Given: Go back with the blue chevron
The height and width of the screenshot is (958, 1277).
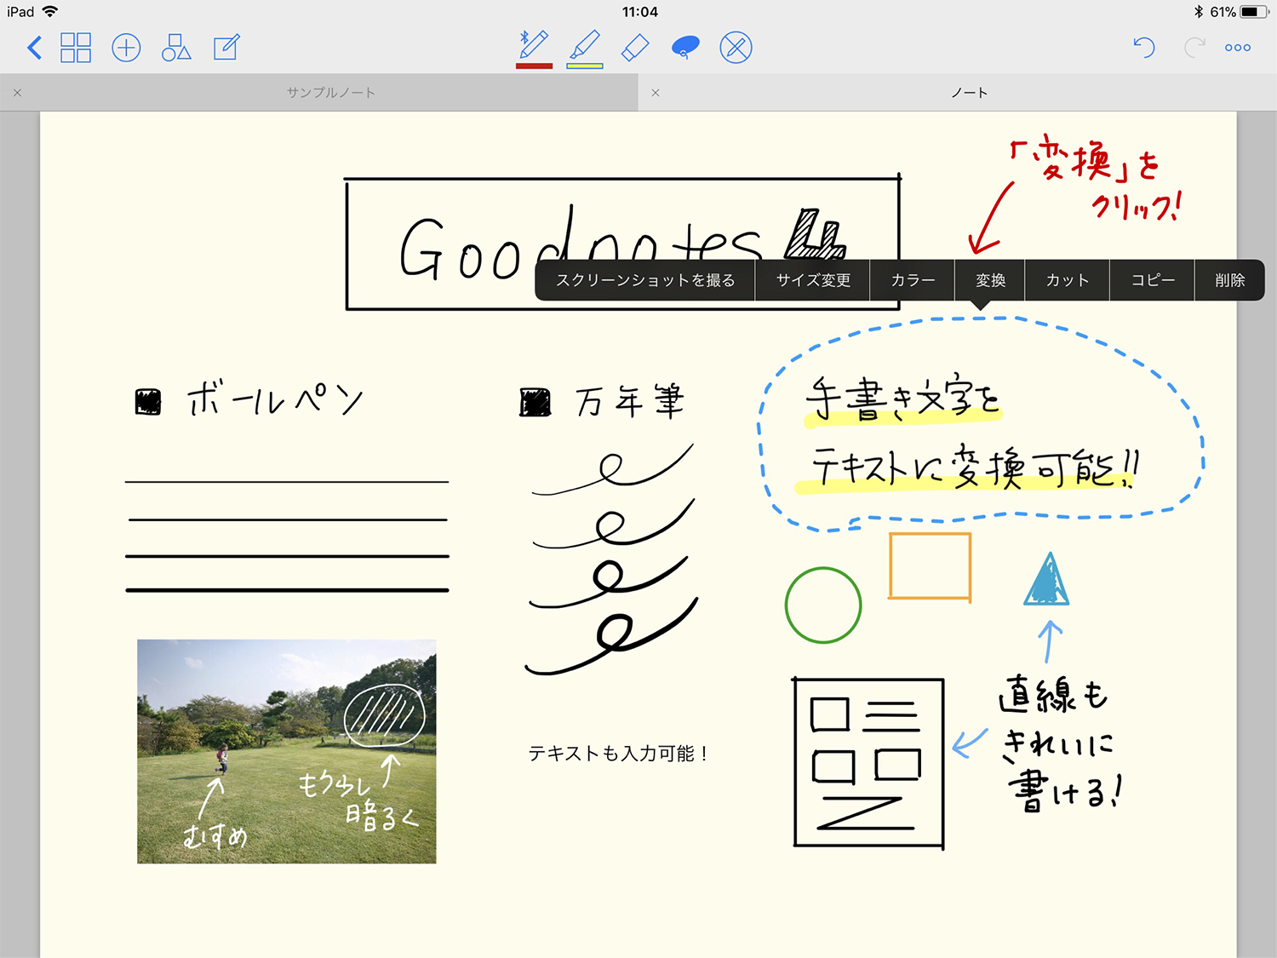Looking at the screenshot, I should point(34,48).
